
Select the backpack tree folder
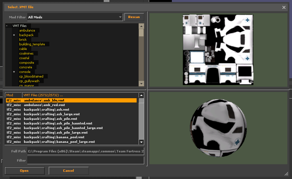coord(26,35)
